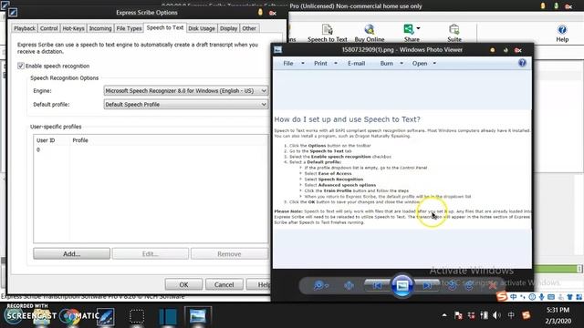This screenshot has height=328, width=584.
Task: Click the Sogou toolbar microphone icon
Action: click(541, 297)
